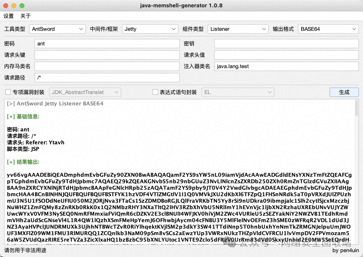Enable the 表达式语句封装 checkbox
Viewport: 363px width, 257px height.
[155, 92]
